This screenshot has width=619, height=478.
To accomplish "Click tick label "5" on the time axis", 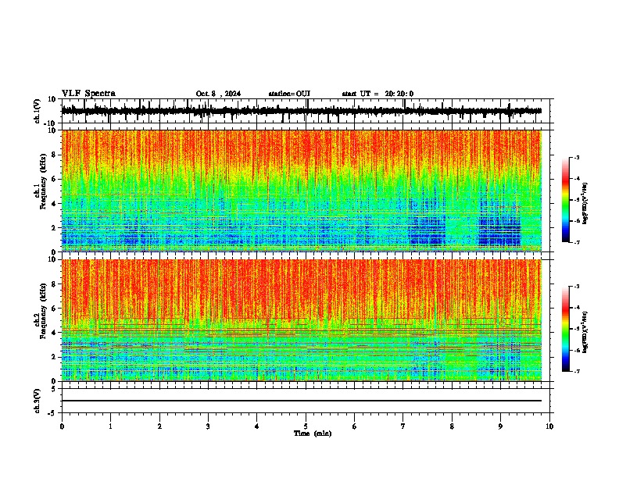I will 306,426.
